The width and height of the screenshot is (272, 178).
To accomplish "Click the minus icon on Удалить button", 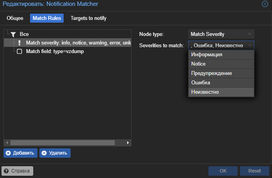I will click(x=44, y=153).
